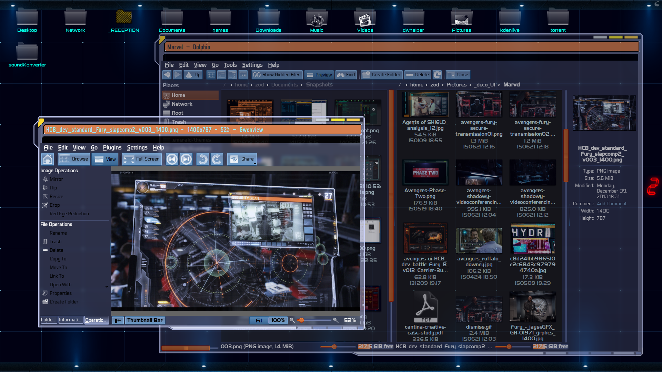662x372 pixels.
Task: Adjust right pane icon size slider in Dolphin
Action: 513,347
